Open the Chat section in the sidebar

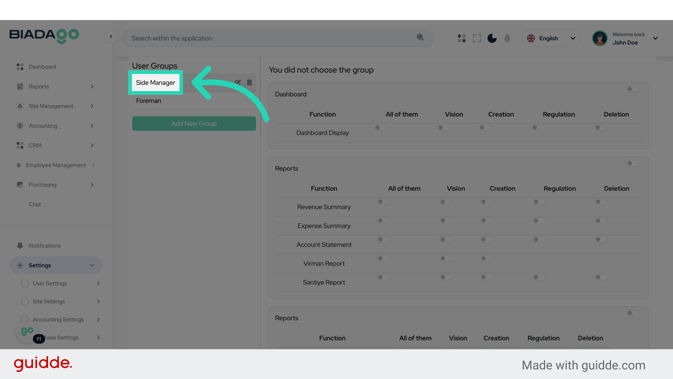tap(35, 204)
